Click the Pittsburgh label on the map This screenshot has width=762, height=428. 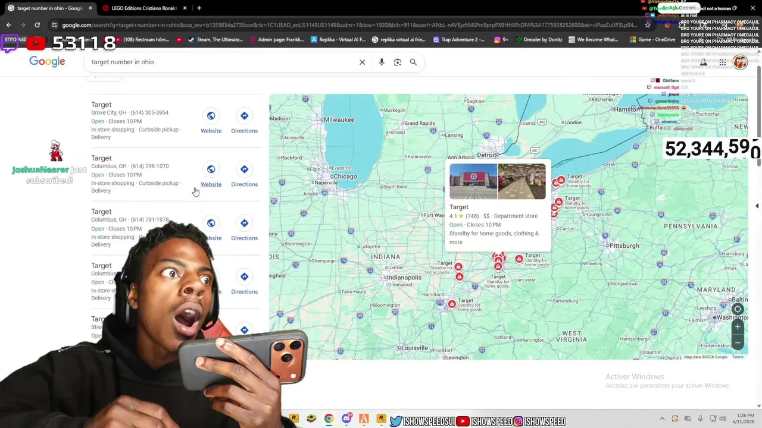pos(623,246)
